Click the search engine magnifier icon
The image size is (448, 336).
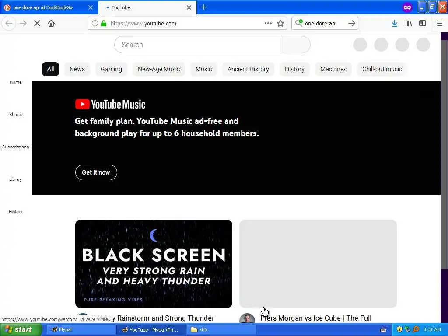(299, 23)
